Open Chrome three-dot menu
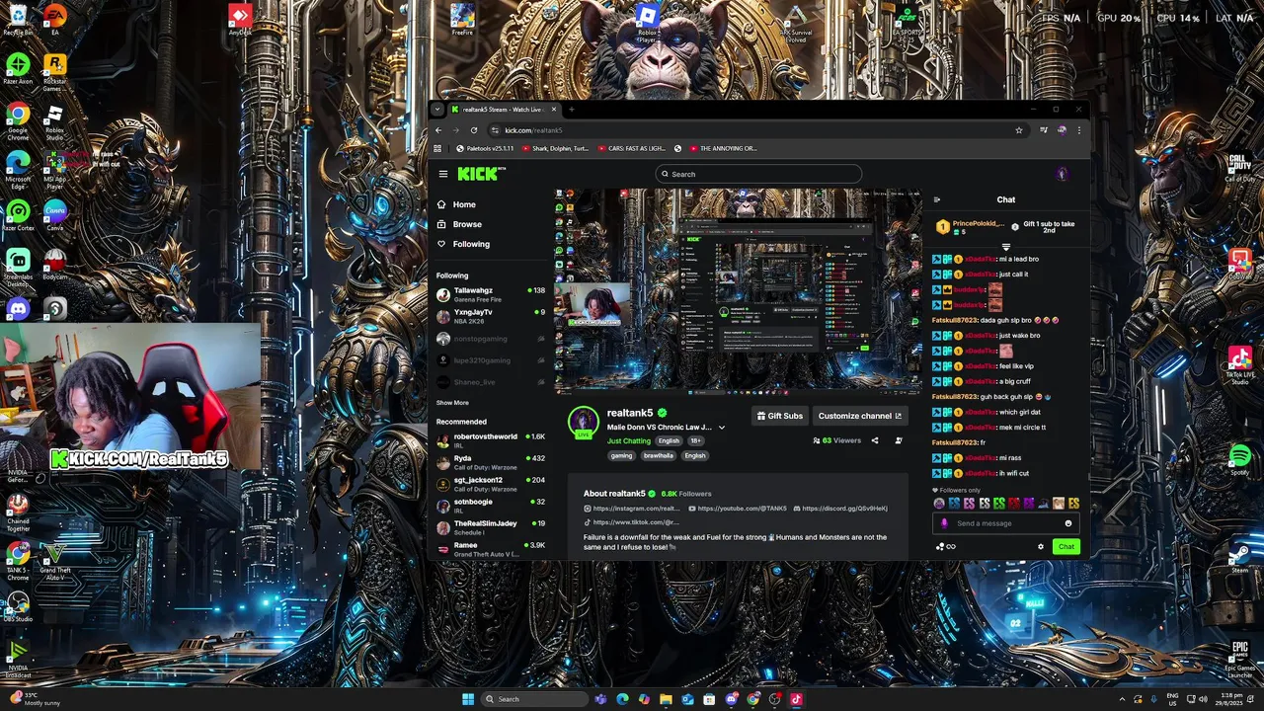 click(x=1078, y=130)
